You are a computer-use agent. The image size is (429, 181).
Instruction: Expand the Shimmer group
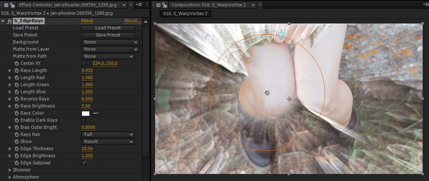[10, 170]
